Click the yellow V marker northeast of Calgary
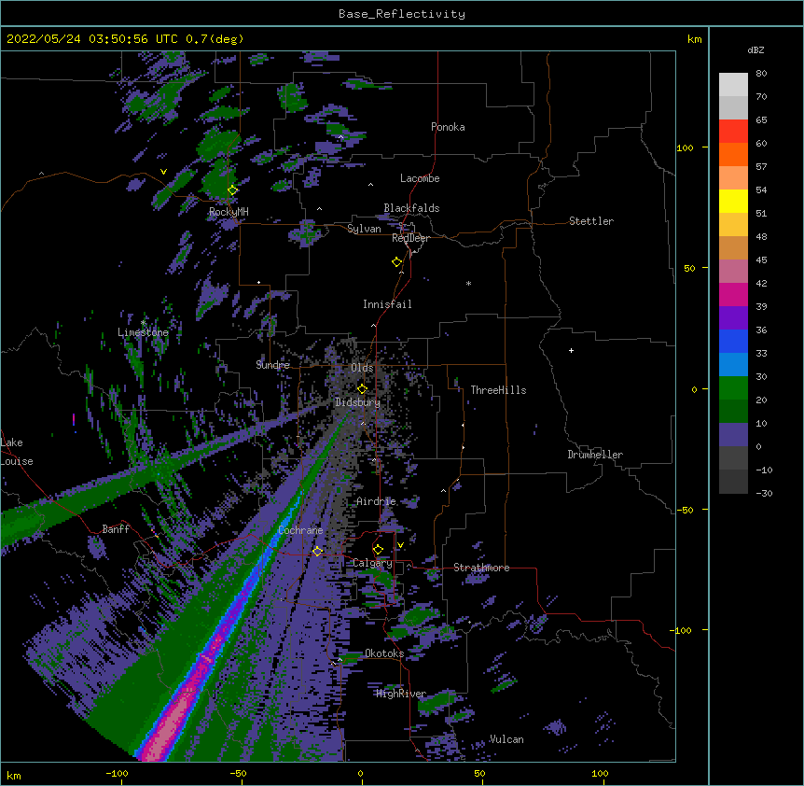The image size is (804, 786). (400, 545)
